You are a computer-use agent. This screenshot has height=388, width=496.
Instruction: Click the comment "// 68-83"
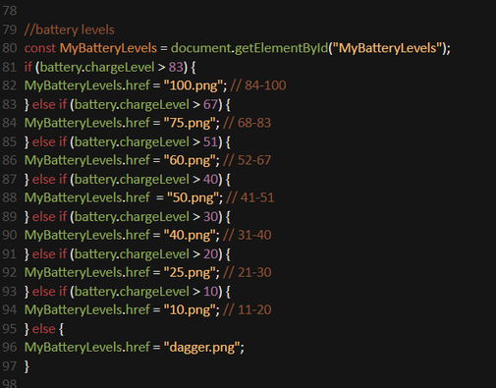click(248, 123)
